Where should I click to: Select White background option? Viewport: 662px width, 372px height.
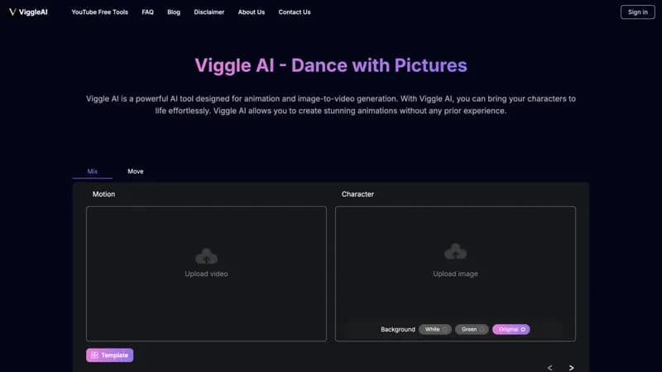click(x=435, y=329)
